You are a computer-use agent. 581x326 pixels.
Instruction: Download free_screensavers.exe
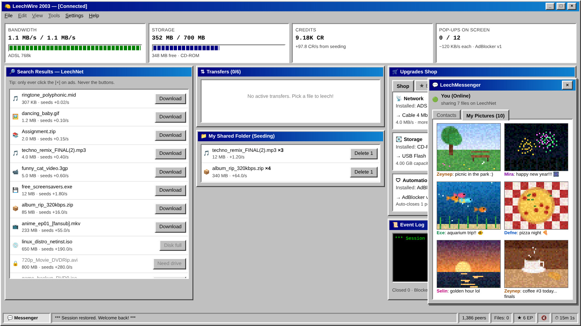(170, 190)
